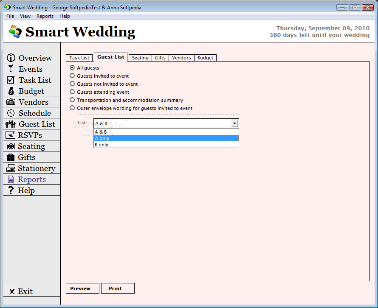
Task: Click the Stationery printer icon
Action: coord(11,168)
